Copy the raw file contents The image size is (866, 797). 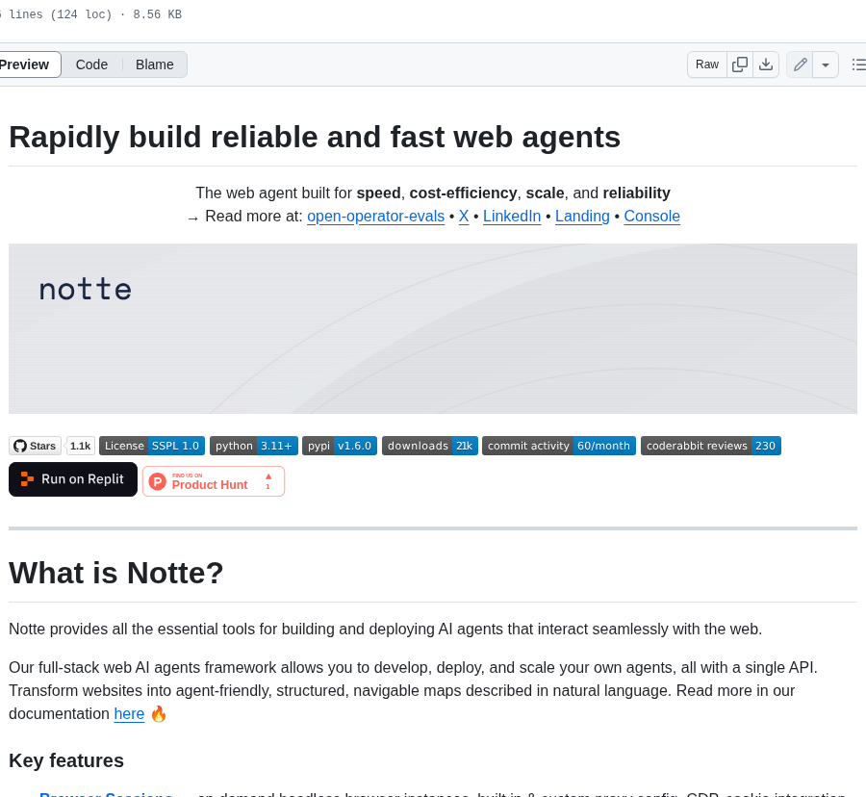point(740,64)
